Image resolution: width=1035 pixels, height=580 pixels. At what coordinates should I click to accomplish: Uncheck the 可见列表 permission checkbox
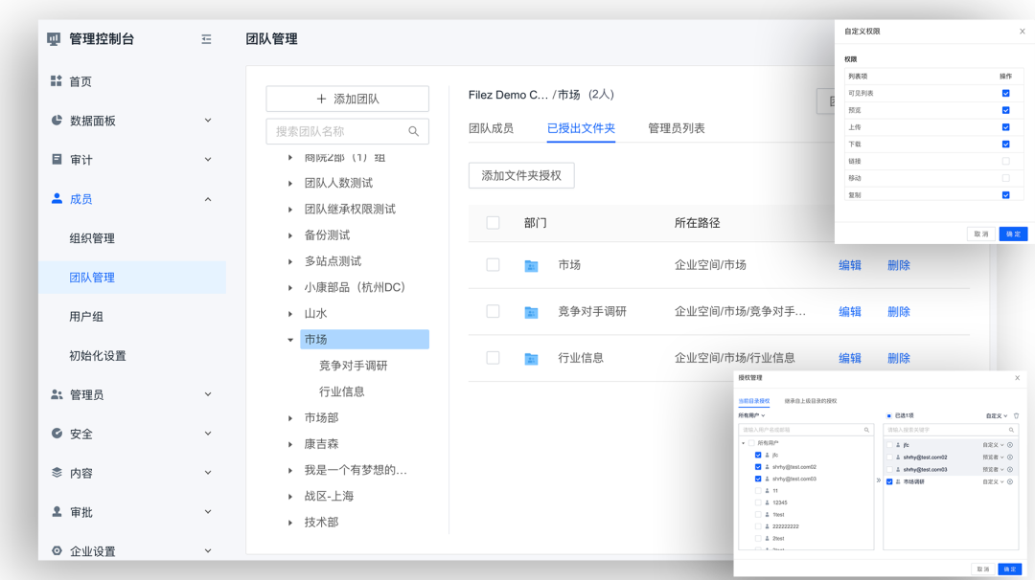pos(1006,93)
